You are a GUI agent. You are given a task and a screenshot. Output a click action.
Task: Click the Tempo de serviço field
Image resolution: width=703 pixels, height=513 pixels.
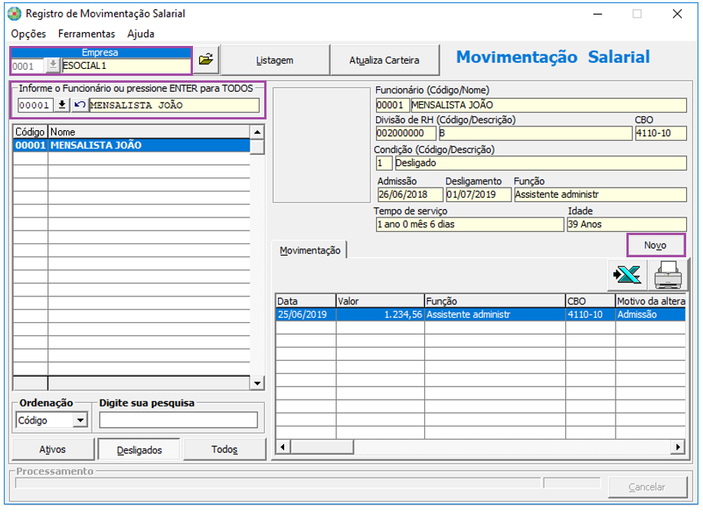tap(470, 224)
